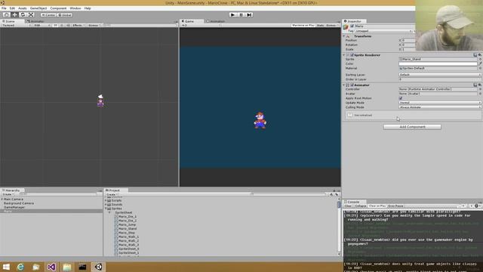
Task: Open the RGB render mode dropdown
Action: click(42, 25)
